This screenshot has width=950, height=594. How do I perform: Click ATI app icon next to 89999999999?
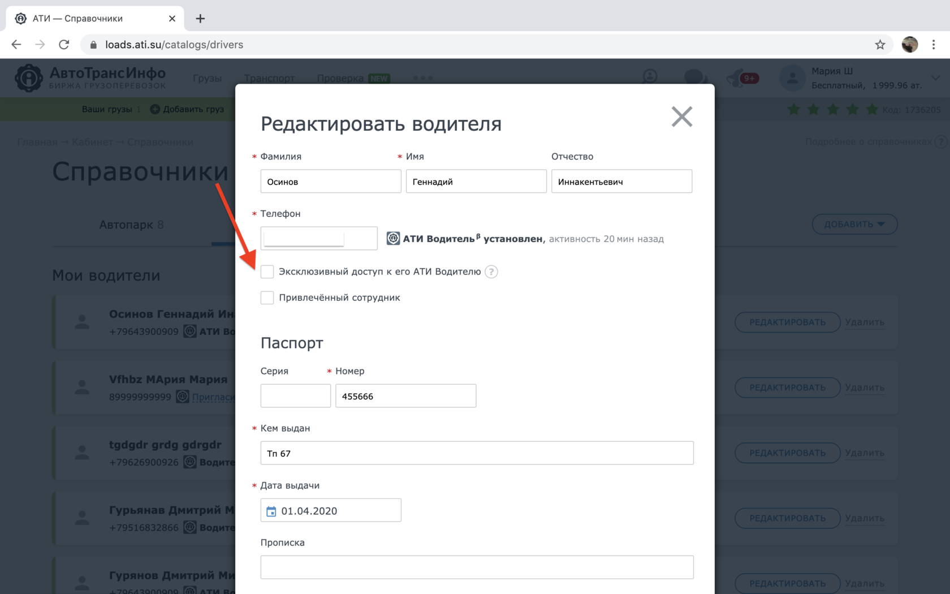tap(182, 397)
